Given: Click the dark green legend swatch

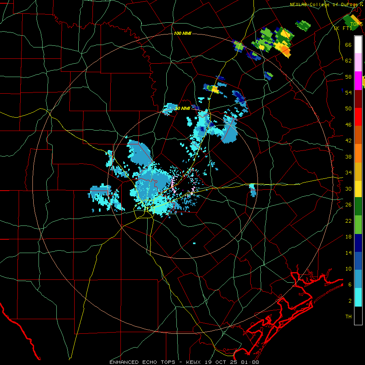Looking at the screenshot, I should tap(358, 206).
